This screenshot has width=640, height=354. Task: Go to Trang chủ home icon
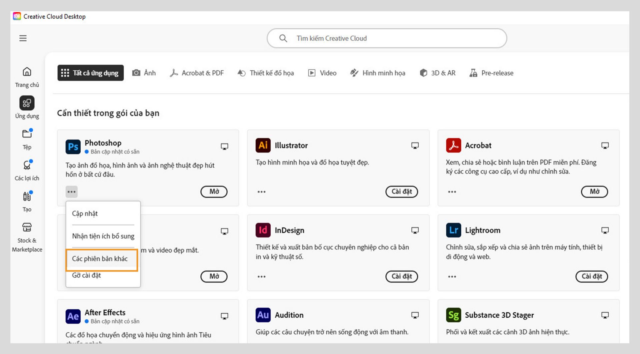[27, 72]
